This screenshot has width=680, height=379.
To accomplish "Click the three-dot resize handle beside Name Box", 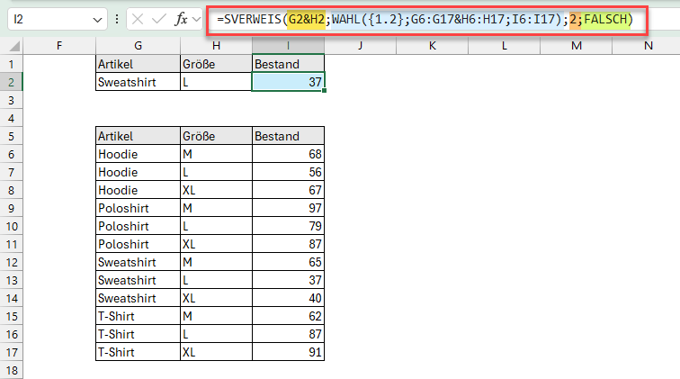I will click(x=114, y=19).
